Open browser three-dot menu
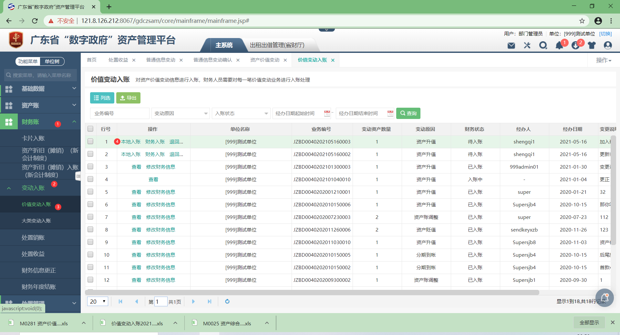Image resolution: width=620 pixels, height=335 pixels. tap(611, 21)
